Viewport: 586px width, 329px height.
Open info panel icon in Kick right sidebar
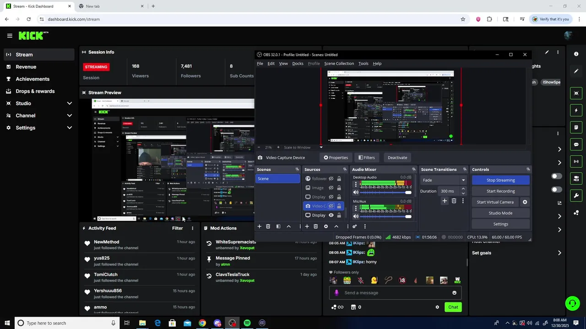click(x=576, y=54)
